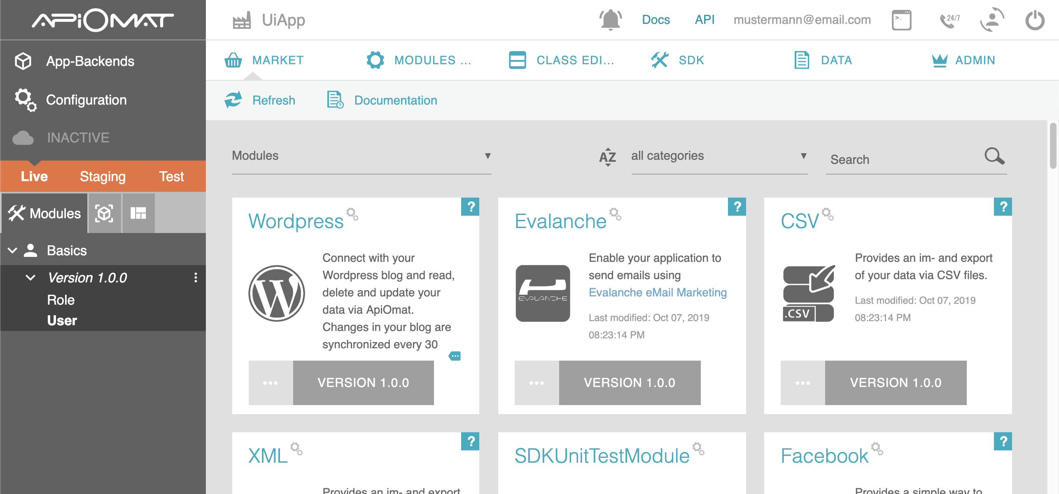The width and height of the screenshot is (1059, 494).
Task: Click the power logout icon
Action: pos(1035,20)
